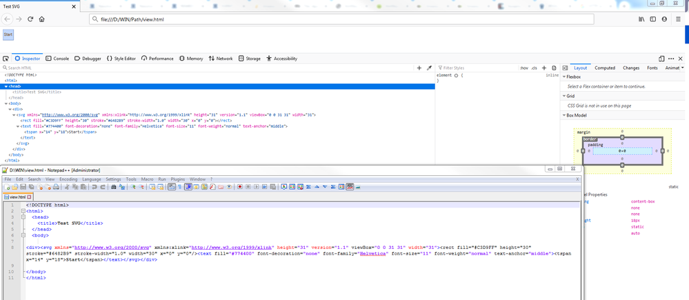Toggle the .cls class panel
The image size is (689, 300).
coord(534,68)
